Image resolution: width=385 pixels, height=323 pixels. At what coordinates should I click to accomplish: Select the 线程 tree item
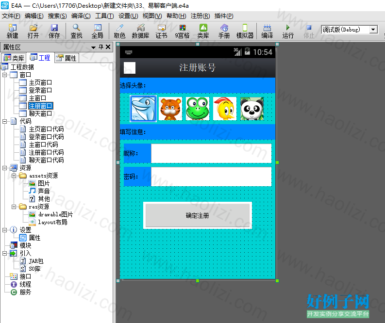coord(25,284)
